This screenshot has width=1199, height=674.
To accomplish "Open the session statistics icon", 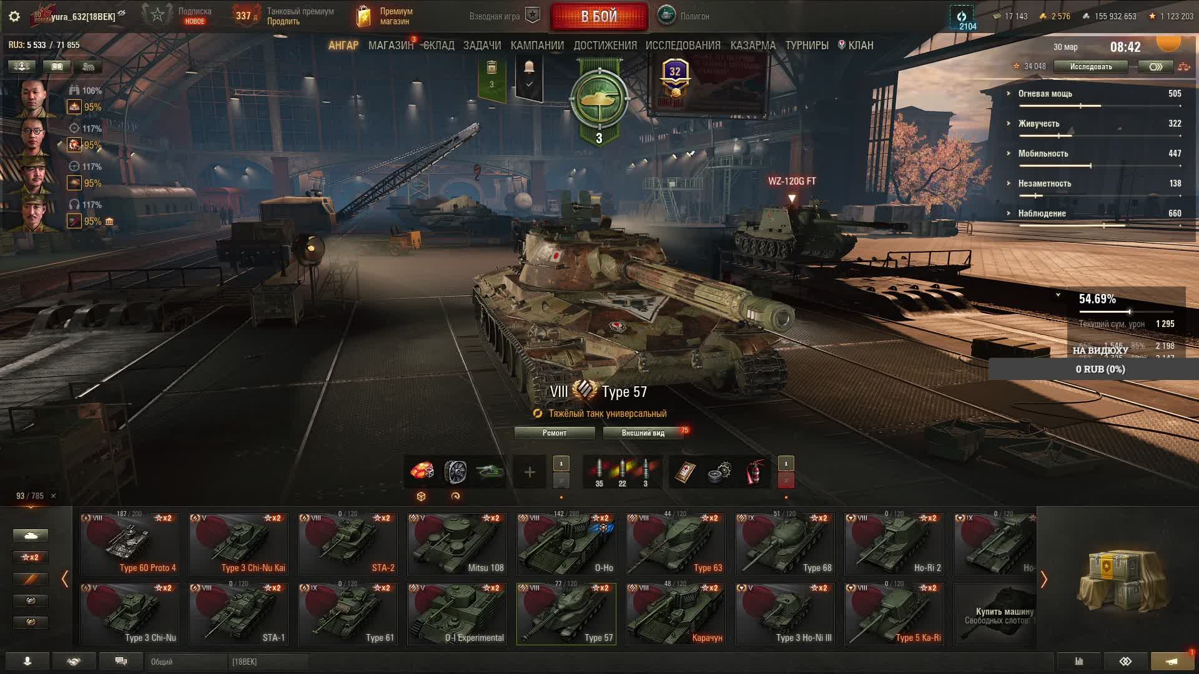I will [1078, 662].
